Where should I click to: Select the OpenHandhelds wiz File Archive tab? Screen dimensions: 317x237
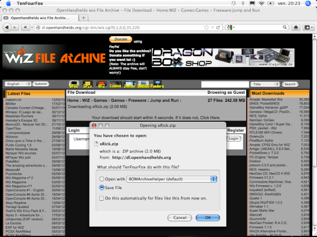[x=40, y=18]
